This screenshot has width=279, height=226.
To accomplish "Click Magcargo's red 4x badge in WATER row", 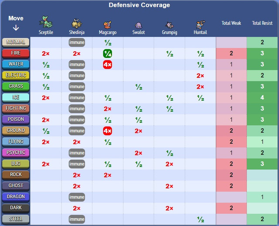I will pos(108,65).
